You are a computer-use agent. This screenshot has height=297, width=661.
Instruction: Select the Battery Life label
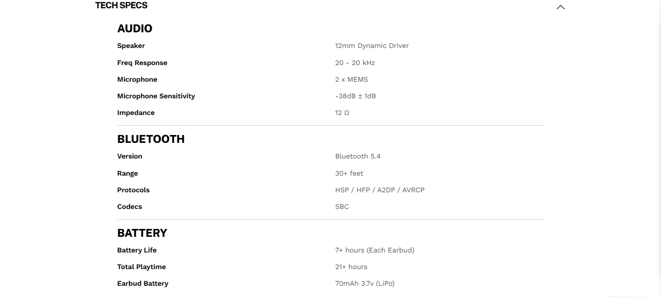tap(137, 250)
